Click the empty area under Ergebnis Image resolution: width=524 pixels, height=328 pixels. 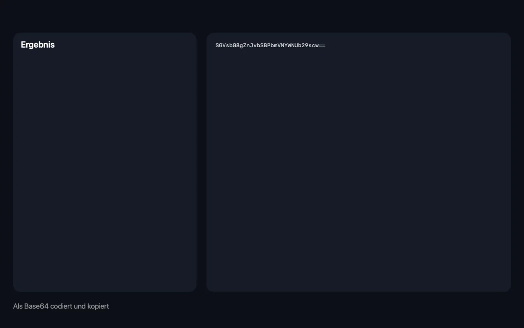point(105,169)
